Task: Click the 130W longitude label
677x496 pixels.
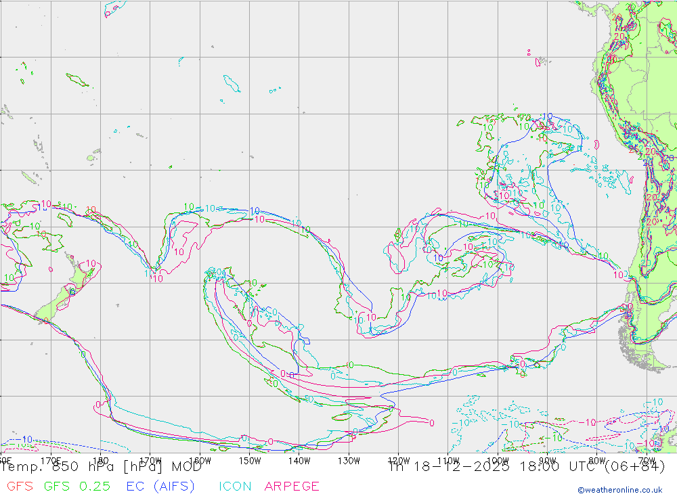Action: [349, 461]
